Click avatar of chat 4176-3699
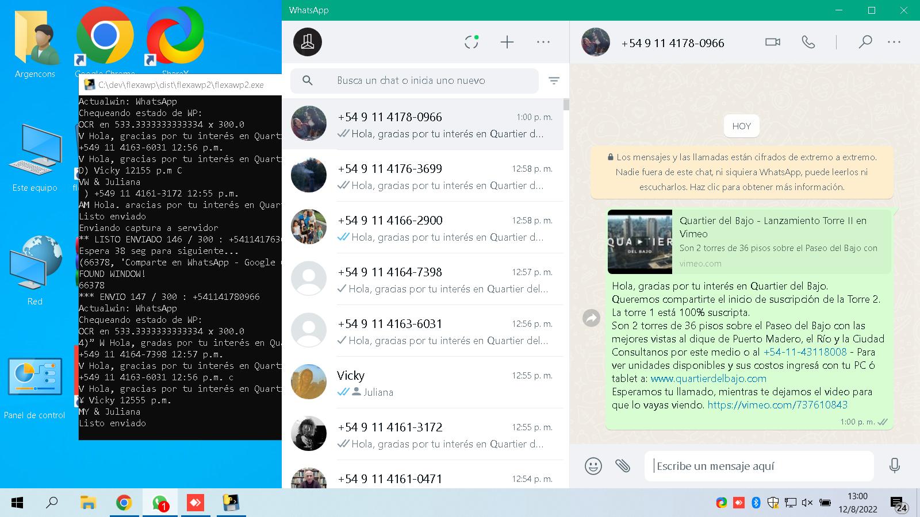Viewport: 920px width, 517px height. coord(309,175)
